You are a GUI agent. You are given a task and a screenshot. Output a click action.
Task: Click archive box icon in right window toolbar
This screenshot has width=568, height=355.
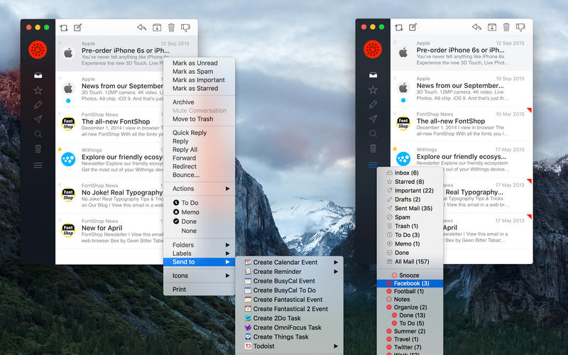click(491, 28)
